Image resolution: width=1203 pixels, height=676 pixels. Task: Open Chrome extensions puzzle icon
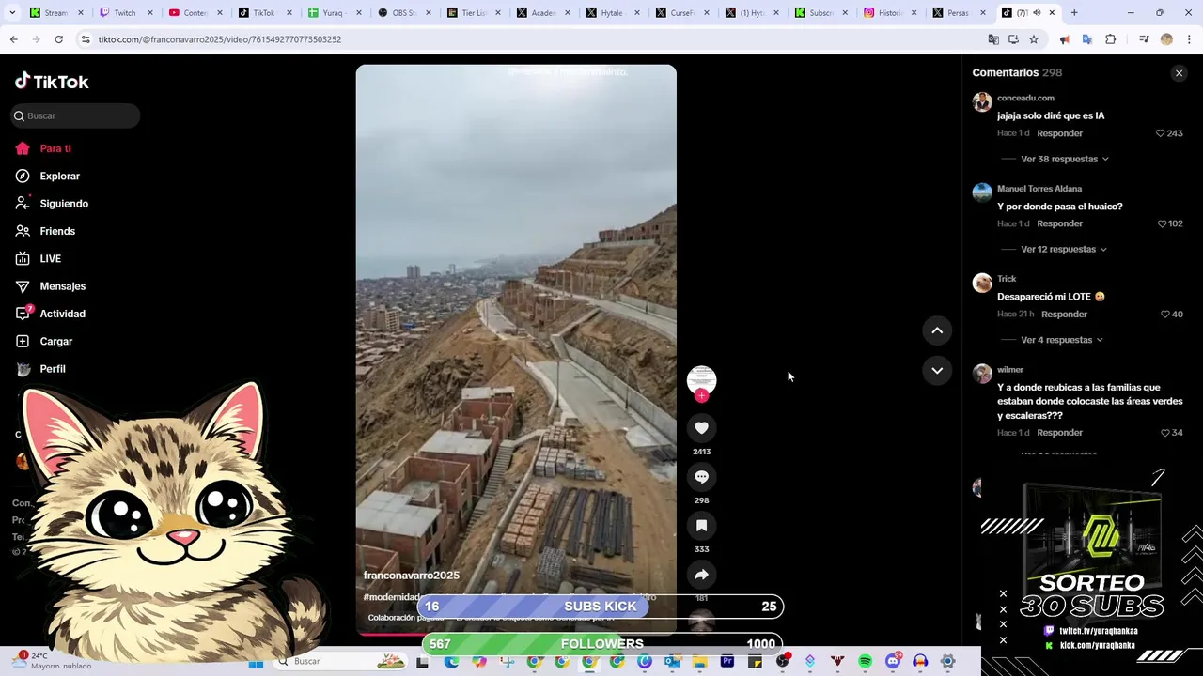pyautogui.click(x=1111, y=39)
